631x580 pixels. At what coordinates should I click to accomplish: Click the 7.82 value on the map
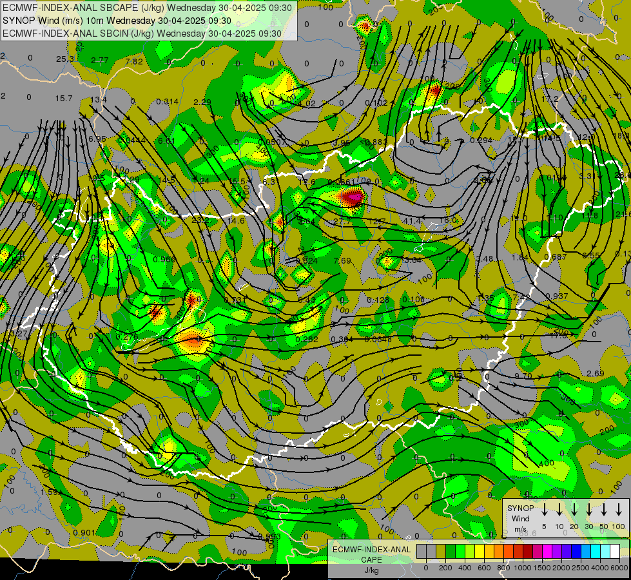pos(134,61)
